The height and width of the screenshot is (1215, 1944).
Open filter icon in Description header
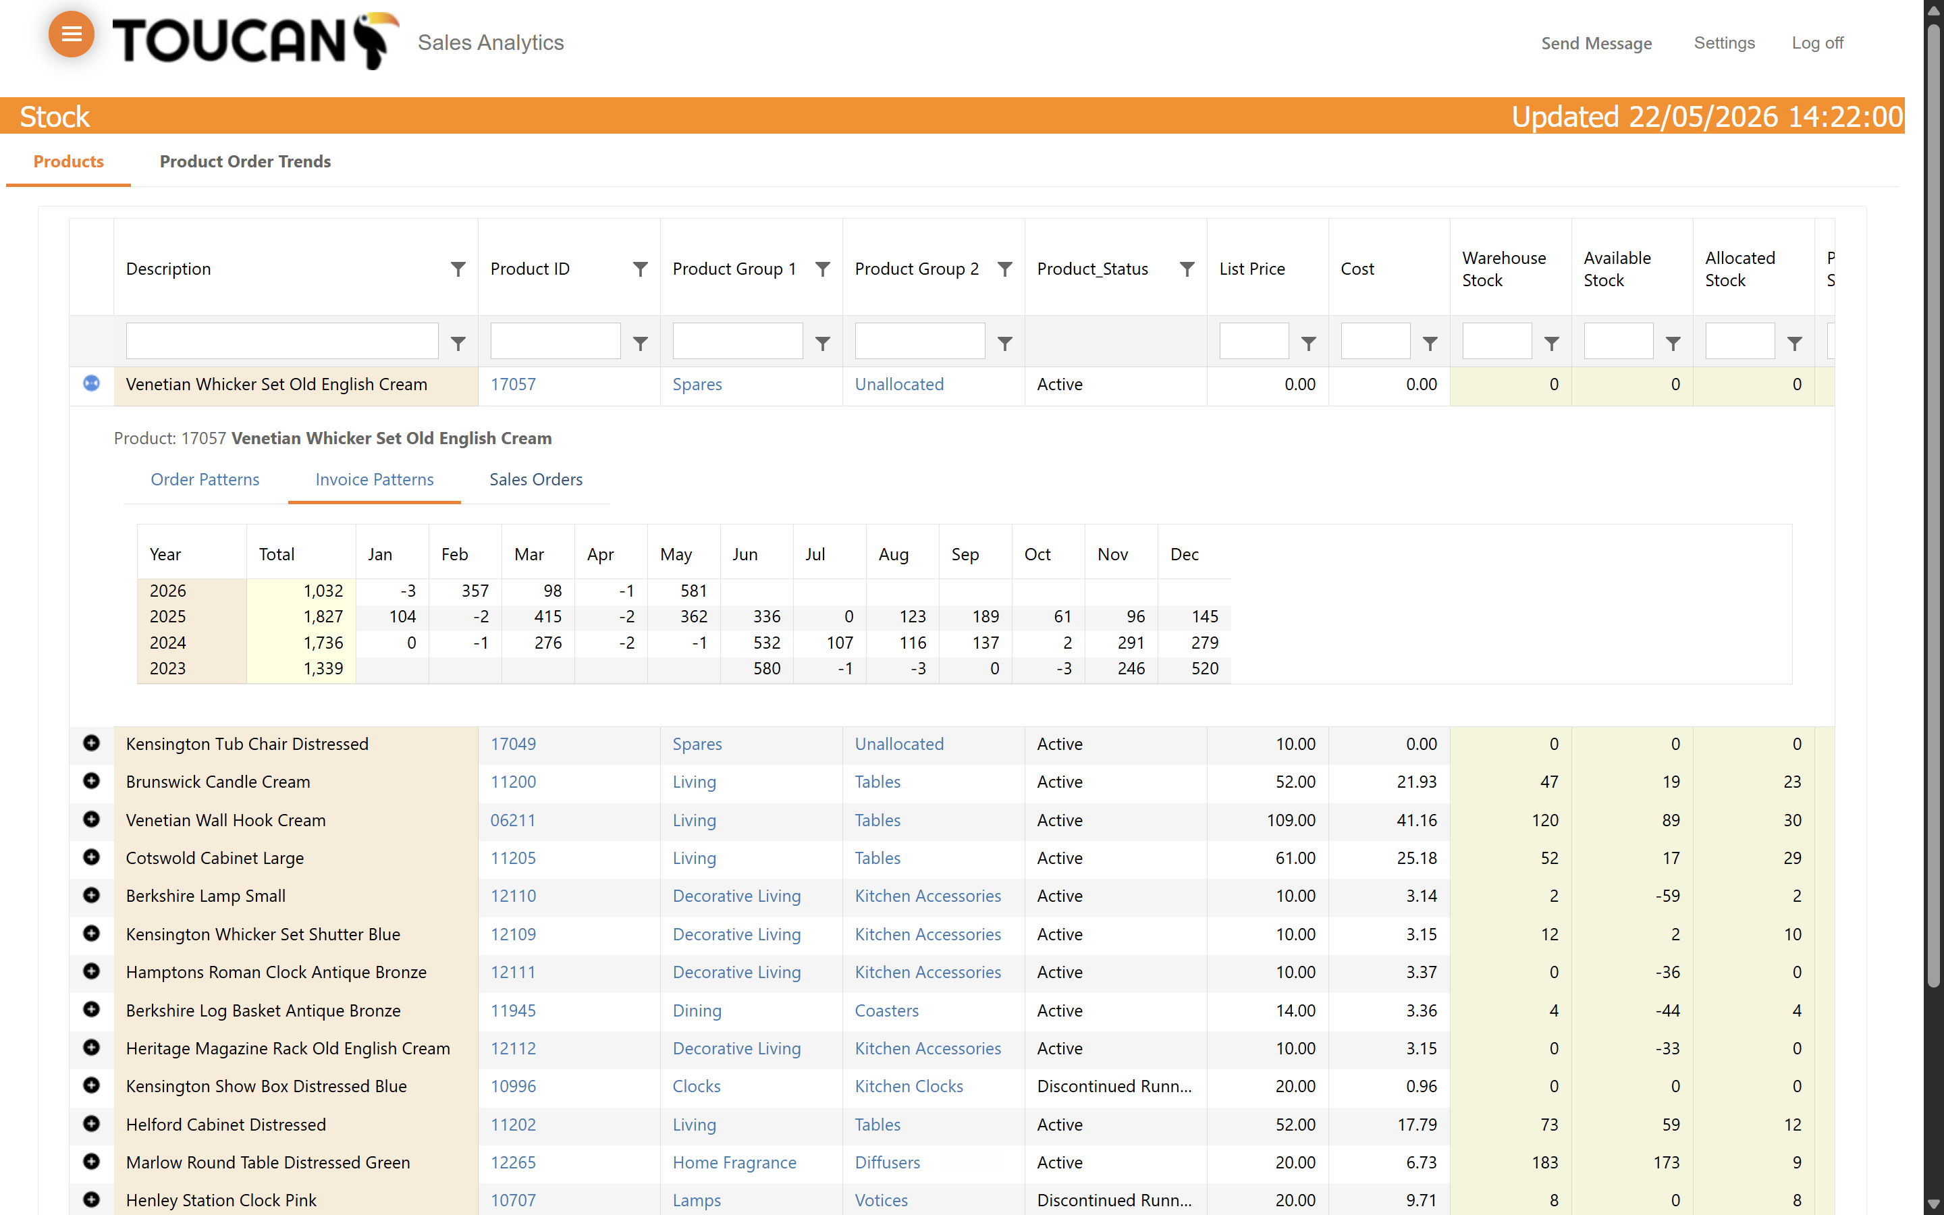pyautogui.click(x=458, y=269)
